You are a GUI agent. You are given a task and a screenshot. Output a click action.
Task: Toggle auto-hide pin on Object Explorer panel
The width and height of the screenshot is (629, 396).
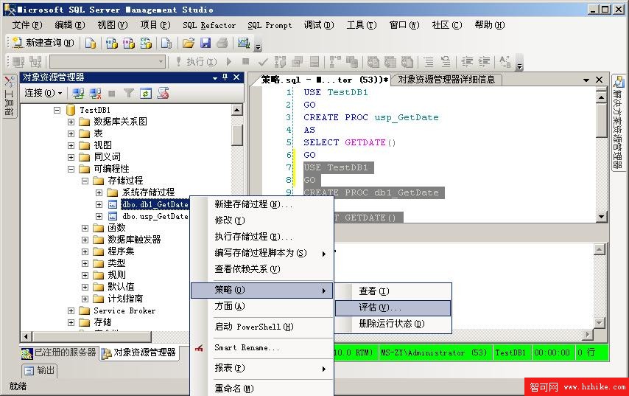coord(225,77)
